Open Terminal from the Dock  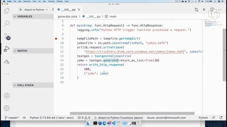click(x=95, y=123)
